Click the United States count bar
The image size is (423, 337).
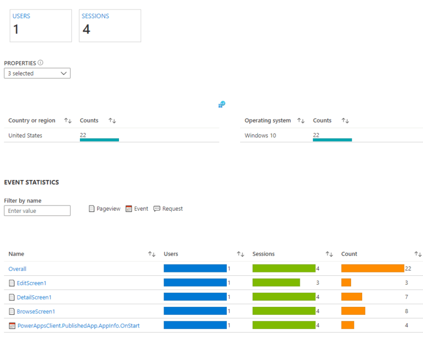pos(99,139)
